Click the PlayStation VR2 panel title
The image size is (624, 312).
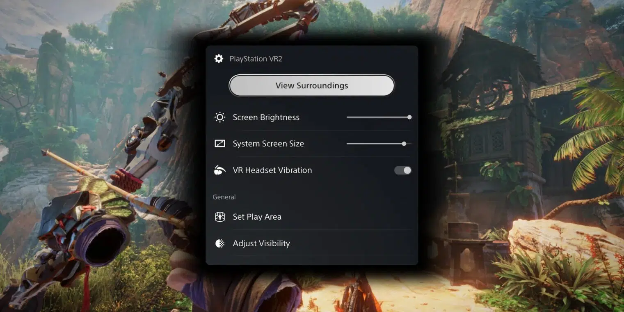click(x=256, y=59)
